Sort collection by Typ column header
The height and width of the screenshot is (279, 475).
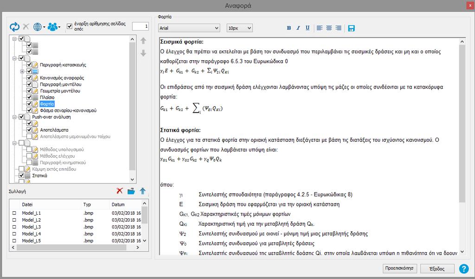(95, 204)
